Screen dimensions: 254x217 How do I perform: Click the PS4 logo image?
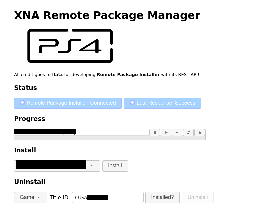click(x=70, y=46)
